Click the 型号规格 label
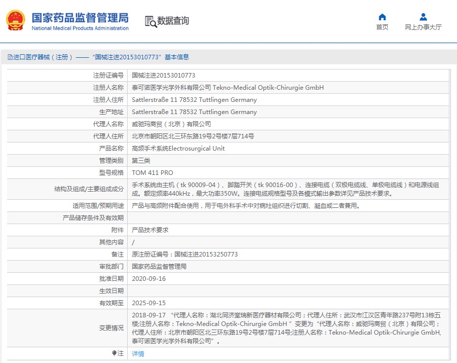 click(111, 173)
